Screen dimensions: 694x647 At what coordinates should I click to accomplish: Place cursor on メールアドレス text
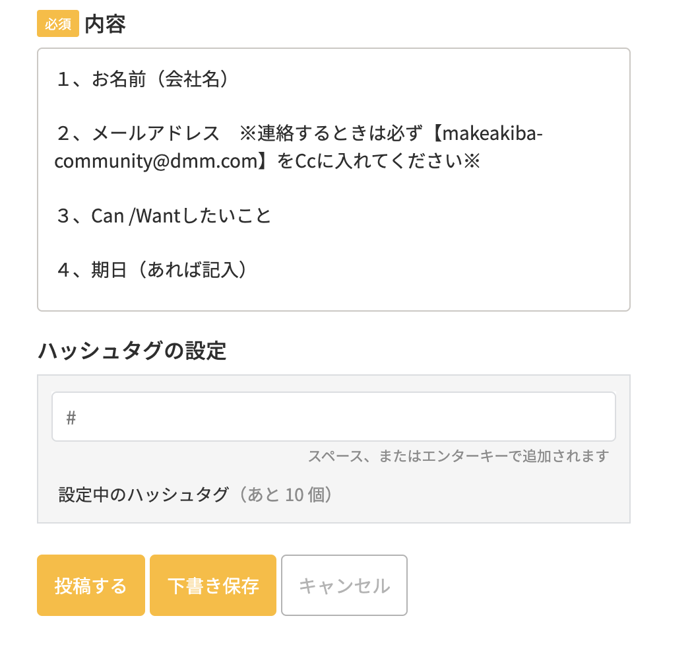(156, 134)
